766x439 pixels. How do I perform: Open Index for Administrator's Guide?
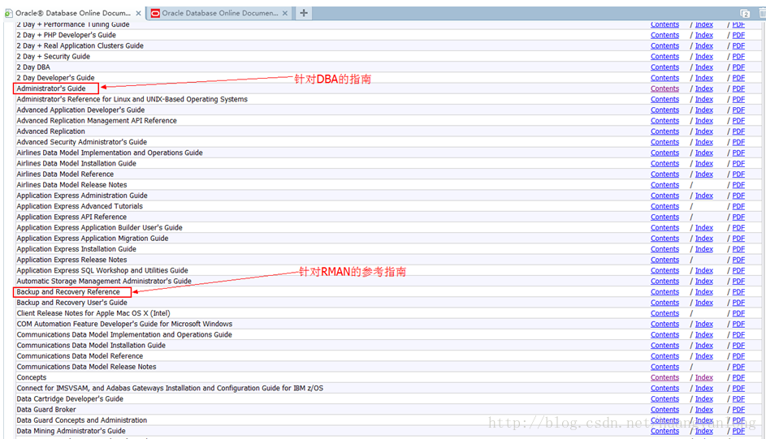(x=704, y=88)
